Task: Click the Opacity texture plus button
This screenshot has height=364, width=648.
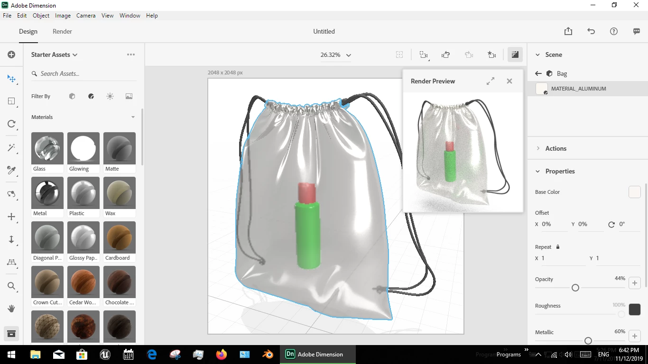Action: (x=635, y=283)
